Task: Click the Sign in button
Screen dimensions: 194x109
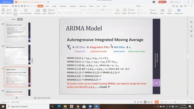Action: click(162, 2)
